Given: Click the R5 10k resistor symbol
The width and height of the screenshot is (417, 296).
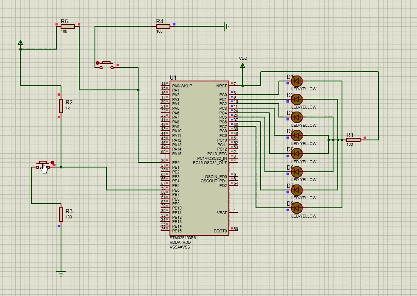Looking at the screenshot, I should 68,26.
